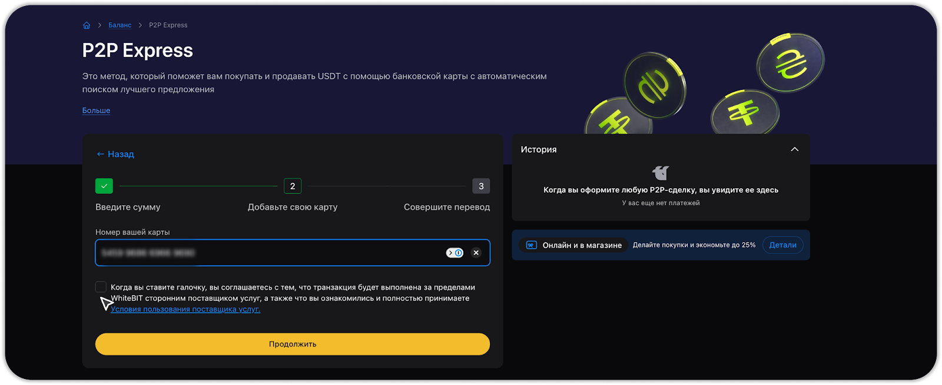The image size is (942, 385).
Task: Go back using the '← Назад' link
Action: click(x=115, y=154)
